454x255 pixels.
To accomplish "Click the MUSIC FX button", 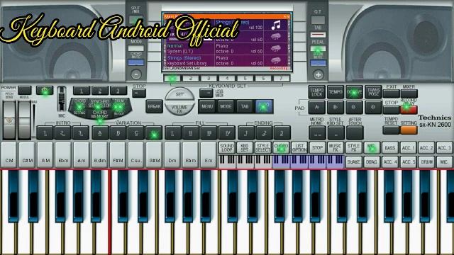I will (336, 148).
